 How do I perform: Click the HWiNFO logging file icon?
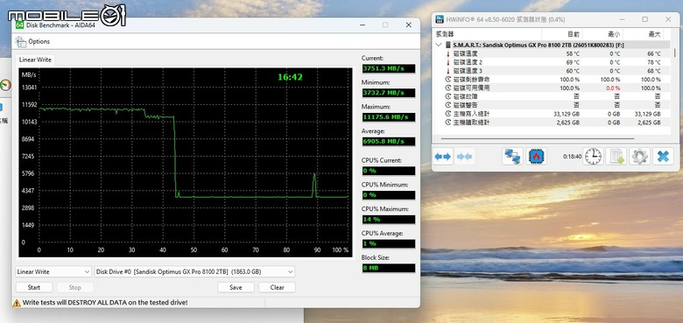(616, 157)
